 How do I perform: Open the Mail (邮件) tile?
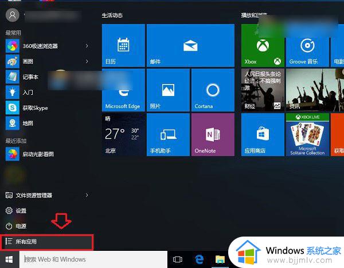(190, 45)
